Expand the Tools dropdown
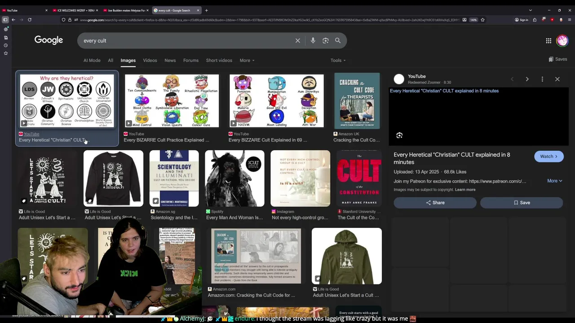This screenshot has width=575, height=323. coord(338,60)
